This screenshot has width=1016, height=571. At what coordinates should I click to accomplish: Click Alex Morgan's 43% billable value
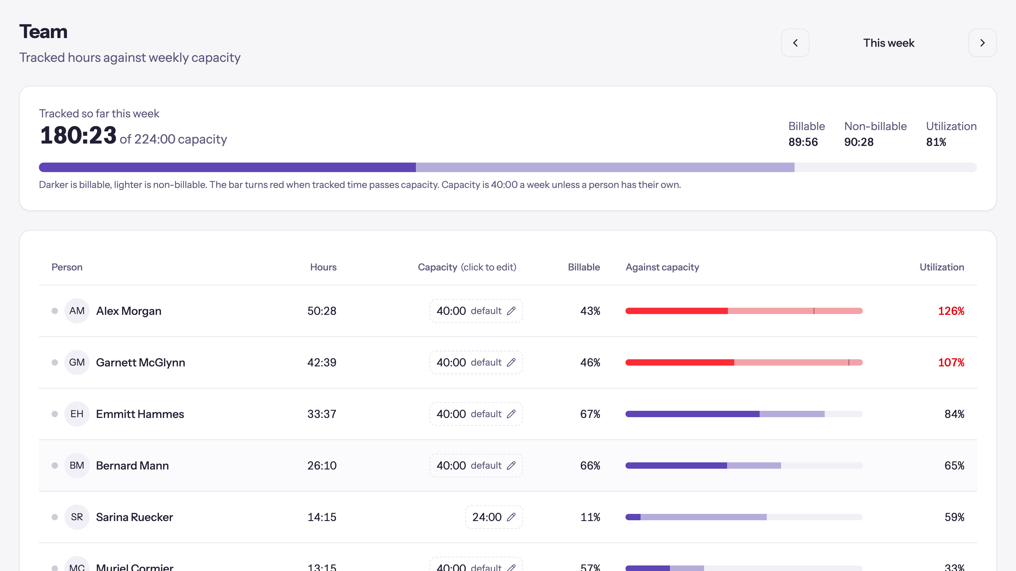tap(590, 311)
